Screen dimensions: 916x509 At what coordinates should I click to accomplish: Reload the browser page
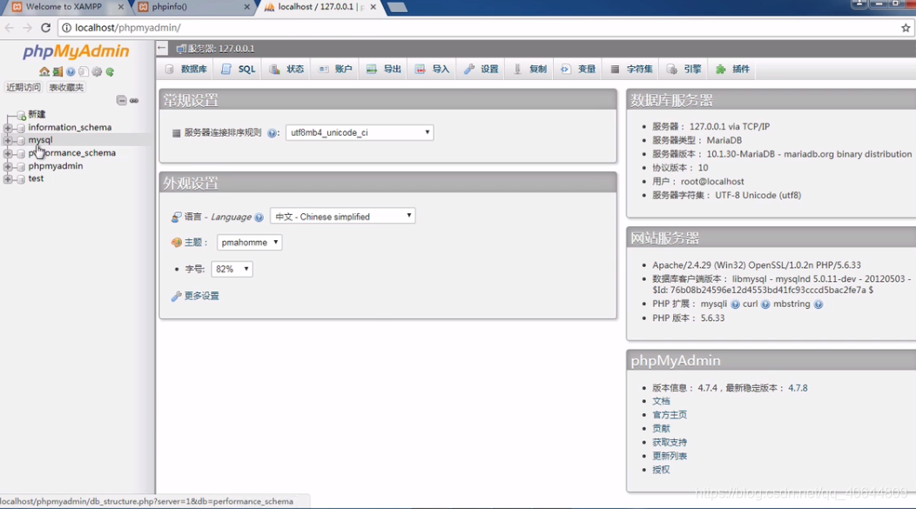(x=45, y=28)
